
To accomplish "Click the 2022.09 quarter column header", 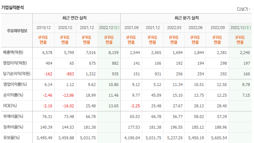I will (218, 28).
